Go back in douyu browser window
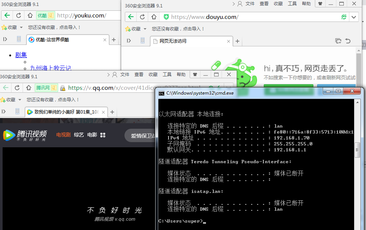 coord(131,17)
